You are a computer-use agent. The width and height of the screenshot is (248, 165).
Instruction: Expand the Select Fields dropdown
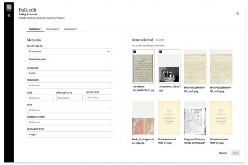point(69,52)
